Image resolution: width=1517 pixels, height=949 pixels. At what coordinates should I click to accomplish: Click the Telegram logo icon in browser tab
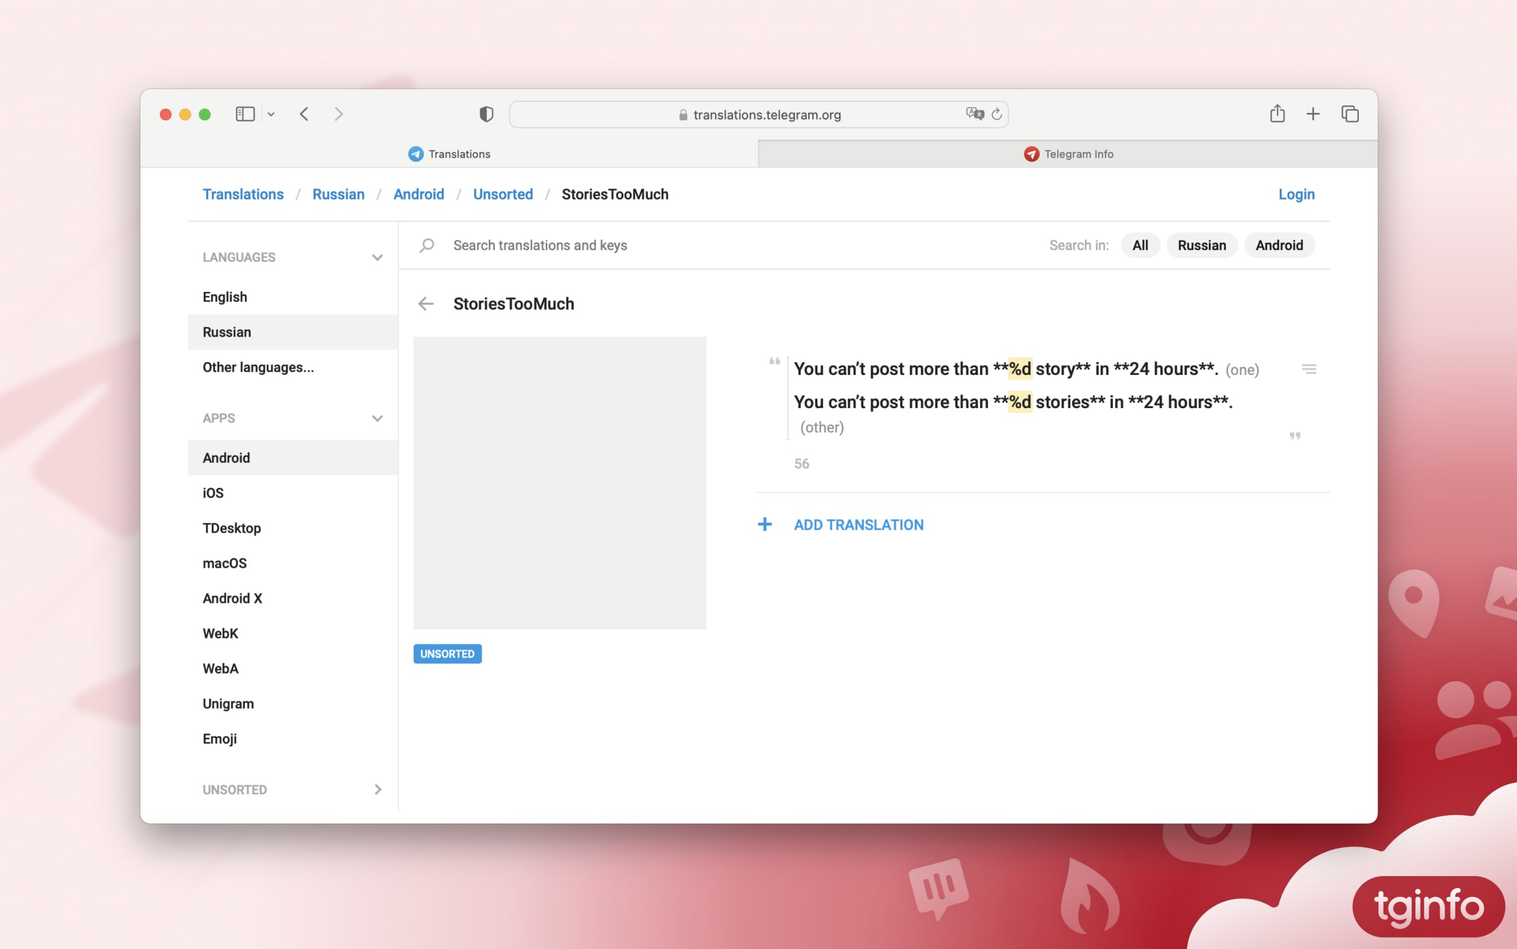(415, 153)
